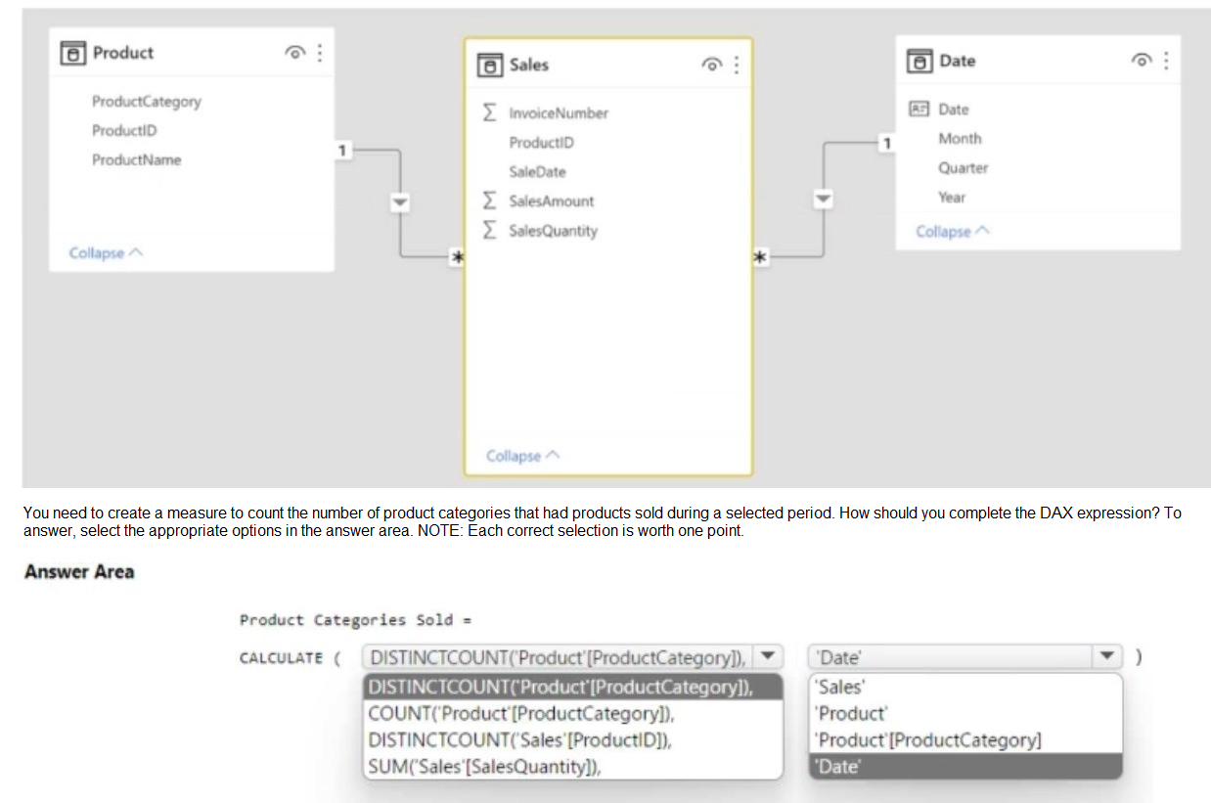Hide the Sales table with eye icon
1211x803 pixels.
[x=712, y=66]
